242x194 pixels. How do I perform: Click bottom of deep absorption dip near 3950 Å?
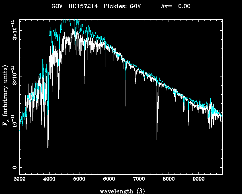pyautogui.click(x=48, y=147)
